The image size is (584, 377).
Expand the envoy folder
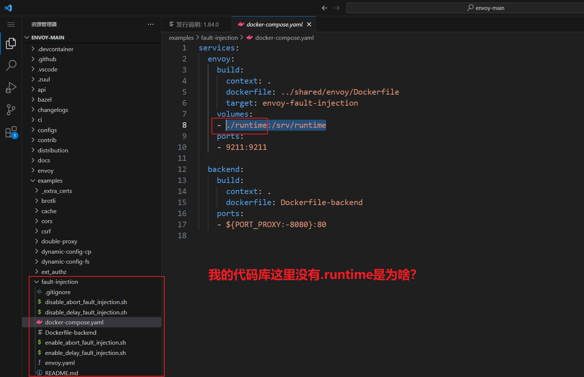[92, 170]
